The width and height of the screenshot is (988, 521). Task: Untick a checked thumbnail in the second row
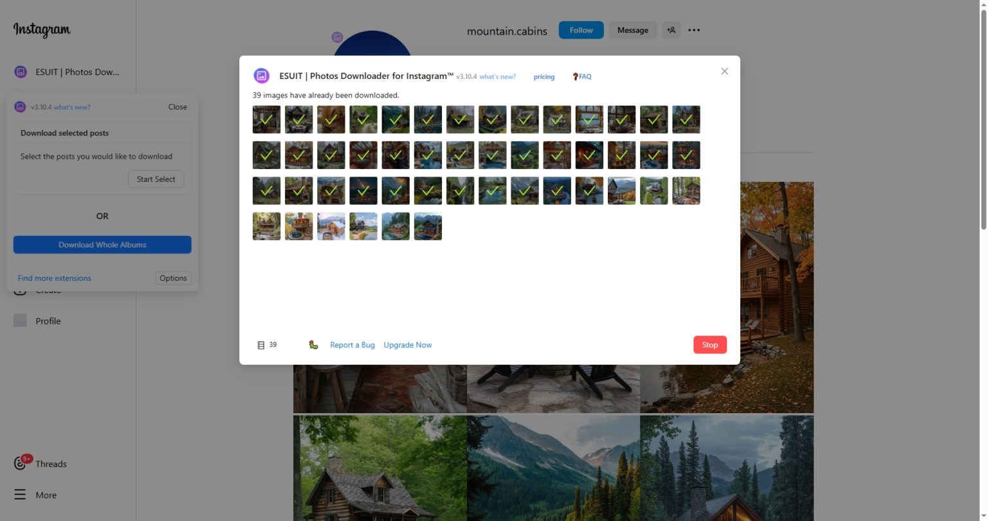click(x=395, y=154)
